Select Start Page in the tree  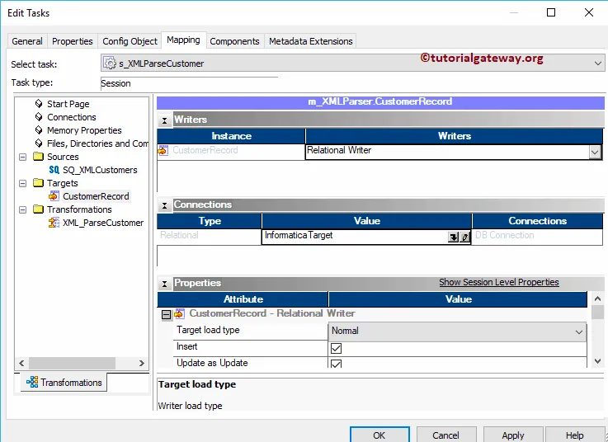pyautogui.click(x=68, y=104)
